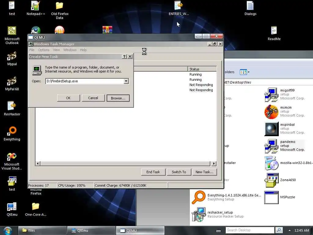Launch Microsoft Outlook desktop icon
The height and width of the screenshot is (235, 313).
(x=12, y=35)
